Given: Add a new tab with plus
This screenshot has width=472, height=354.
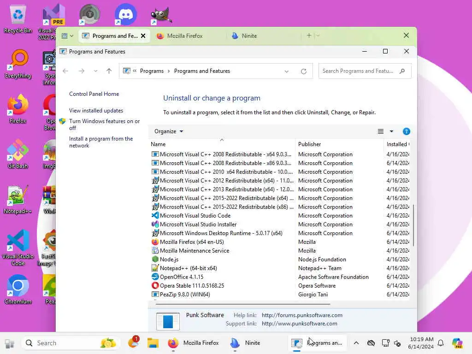Looking at the screenshot, I should [x=309, y=35].
